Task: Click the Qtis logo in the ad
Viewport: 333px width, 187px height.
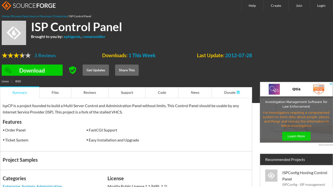Action: 274,89
